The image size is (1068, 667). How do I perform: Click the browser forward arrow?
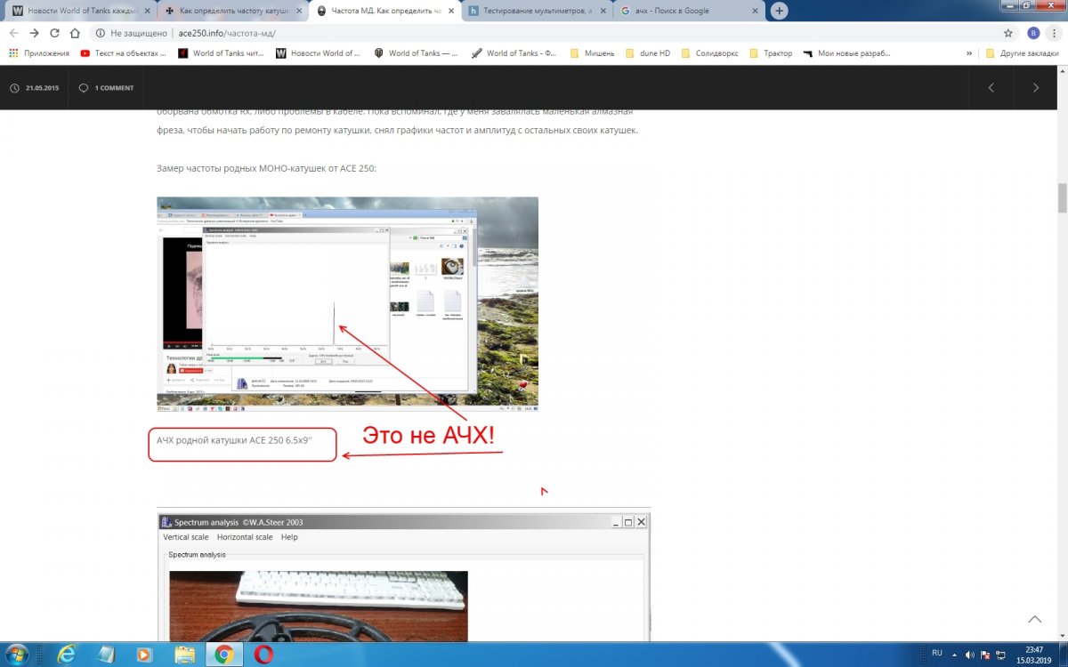[34, 33]
